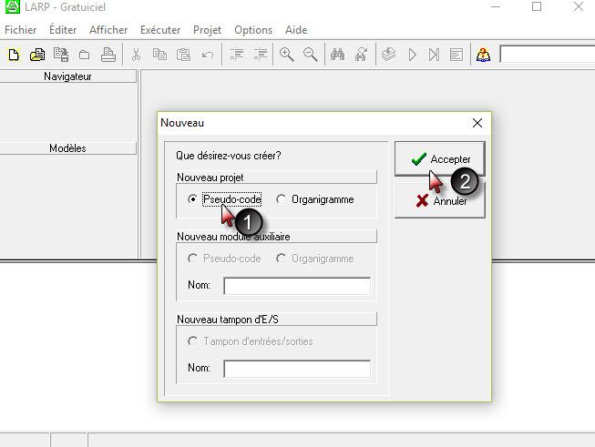Screen dimensions: 595x447
Task: Click the first indent lines icon
Action: (237, 55)
